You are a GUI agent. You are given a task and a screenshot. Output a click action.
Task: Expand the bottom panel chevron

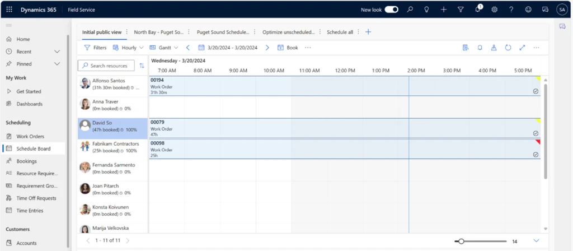[x=536, y=241]
